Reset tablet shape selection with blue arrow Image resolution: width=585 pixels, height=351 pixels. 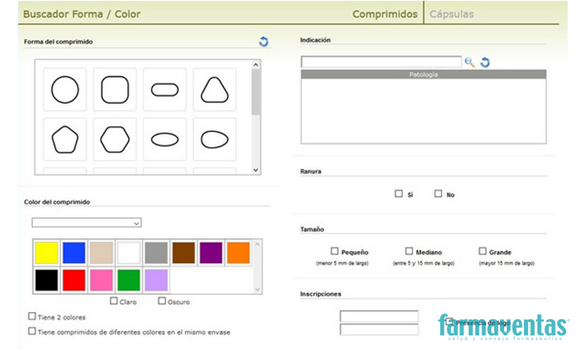[264, 41]
